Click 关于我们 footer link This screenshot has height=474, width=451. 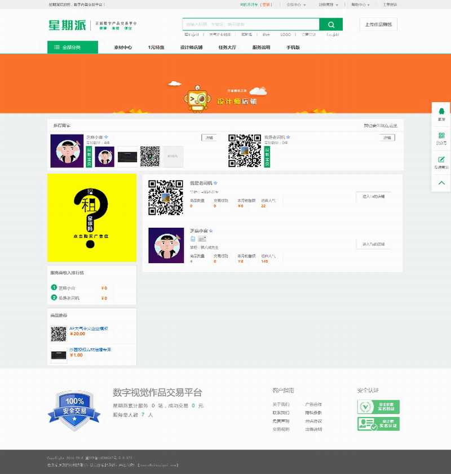281,404
